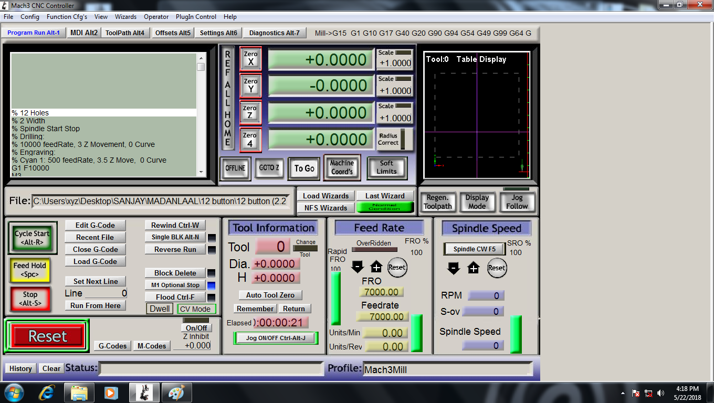Click the Cycle Start Alt-R button
This screenshot has height=403, width=714.
point(32,238)
